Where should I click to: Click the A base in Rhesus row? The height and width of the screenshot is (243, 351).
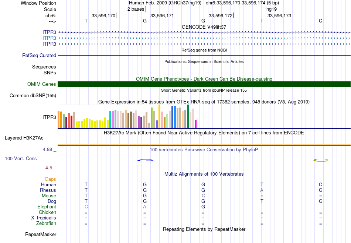[x=262, y=190]
